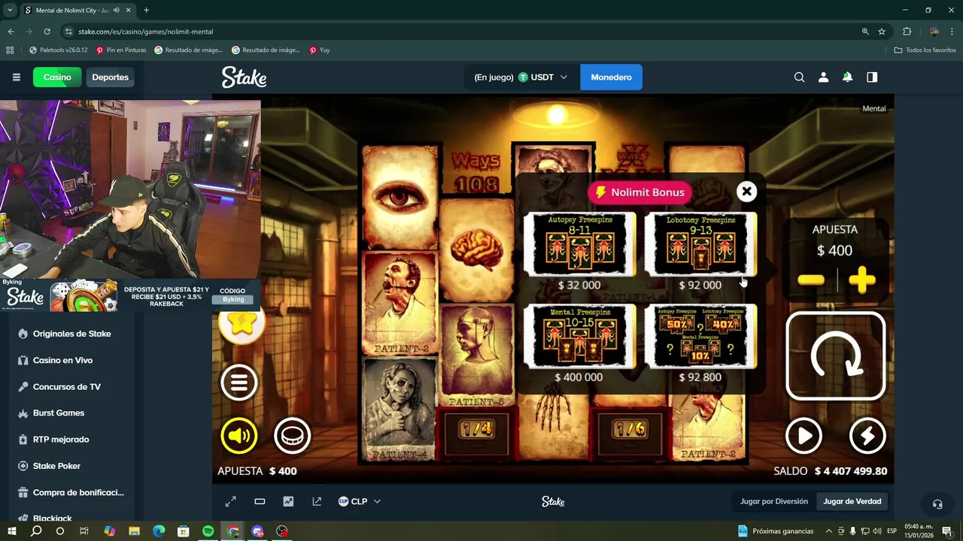The height and width of the screenshot is (541, 963).
Task: Open the browser zoom magnifier icon
Action: point(865,32)
